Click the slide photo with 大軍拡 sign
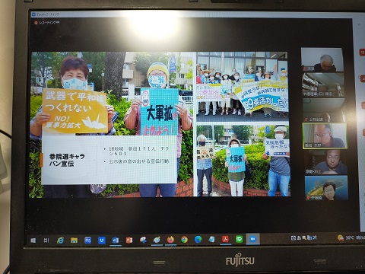Viewport: 365px width, 274px height. coord(243,161)
